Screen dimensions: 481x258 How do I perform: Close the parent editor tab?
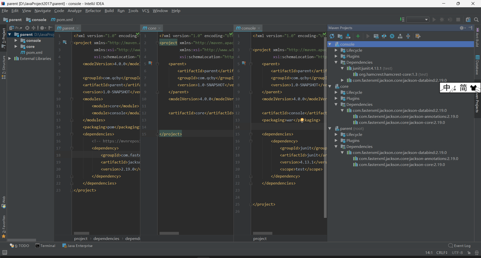click(x=78, y=28)
